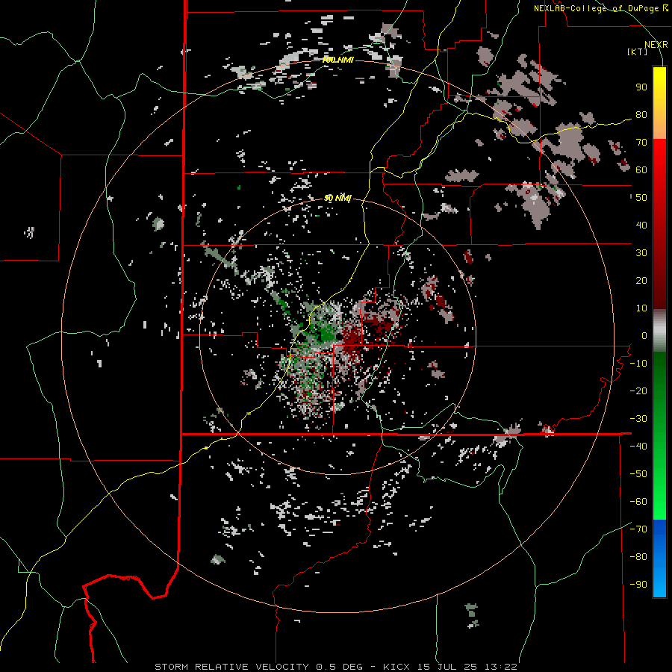Select the -50 value on the velocity scale
672x672 pixels.
[x=638, y=474]
